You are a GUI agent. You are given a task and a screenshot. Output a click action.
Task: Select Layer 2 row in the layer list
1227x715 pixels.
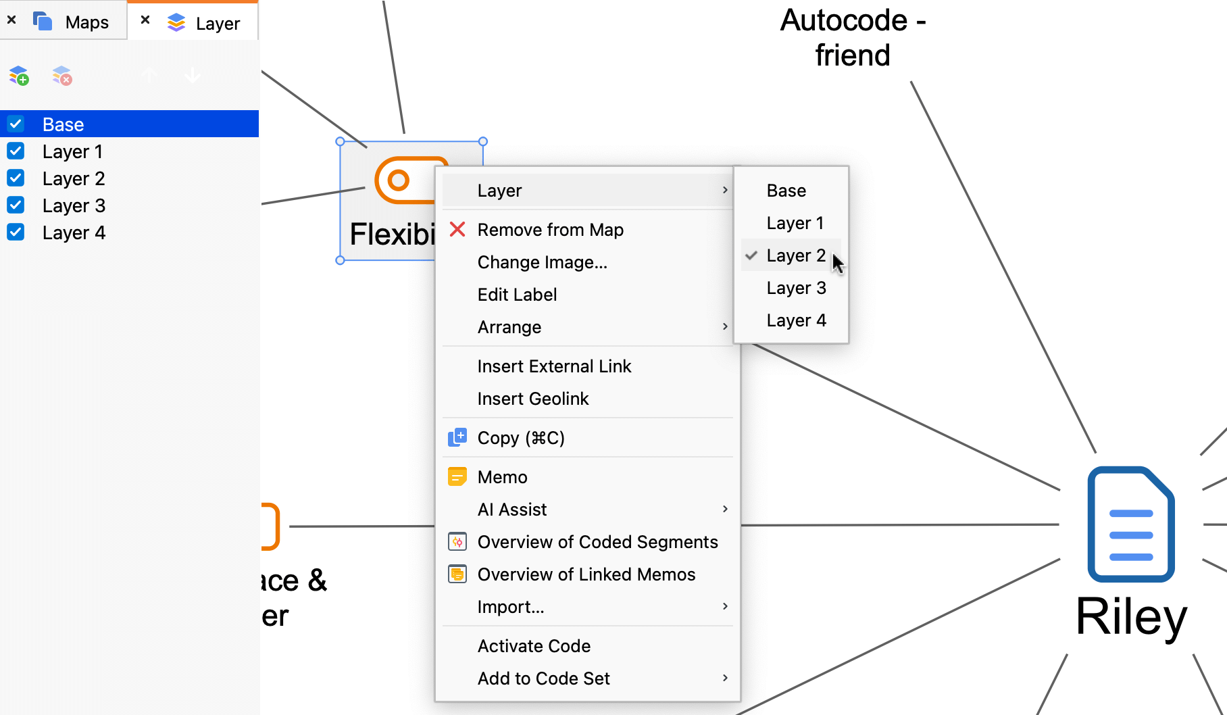coord(129,178)
